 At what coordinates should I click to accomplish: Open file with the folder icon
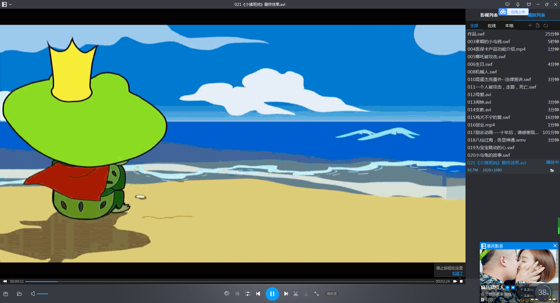tap(20, 294)
